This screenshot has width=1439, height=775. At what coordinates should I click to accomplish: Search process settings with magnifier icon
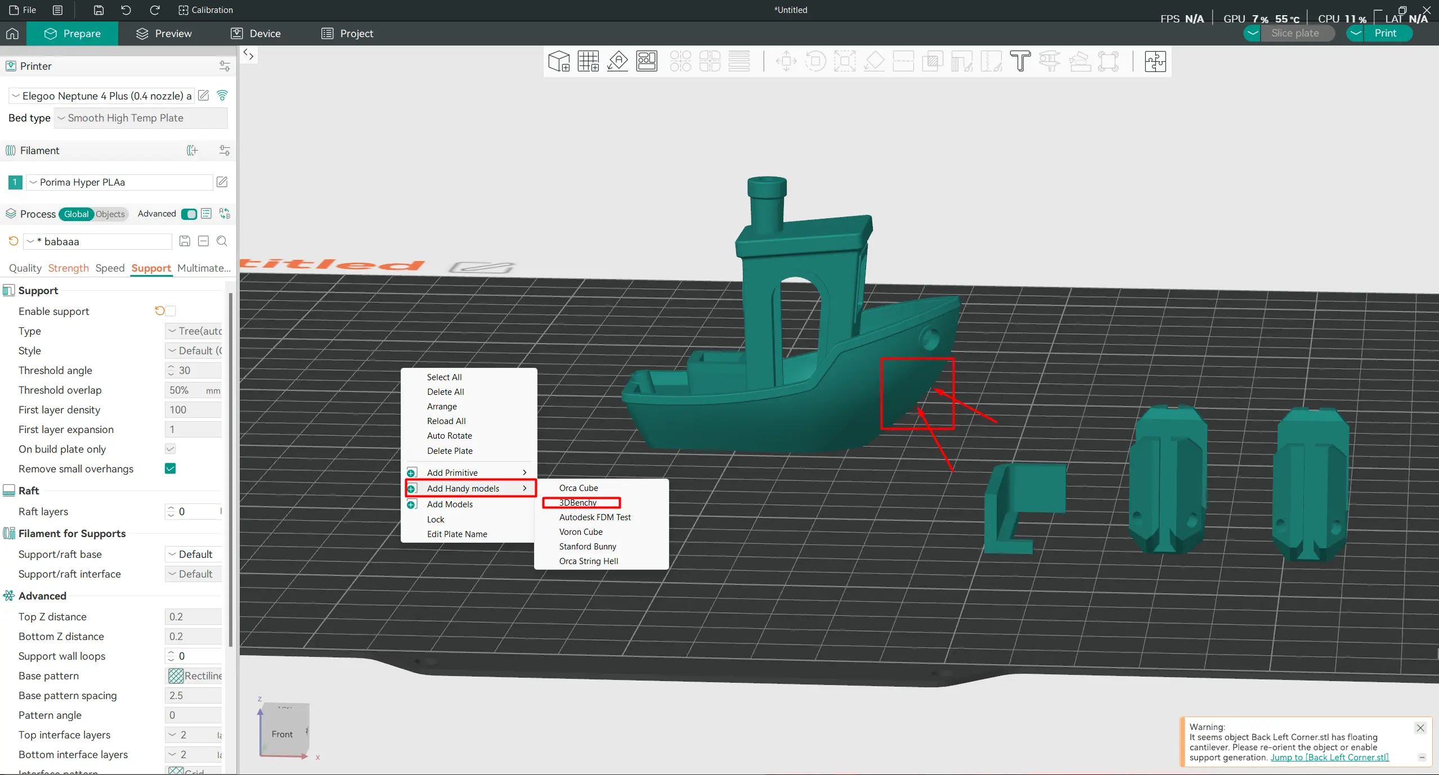tap(222, 241)
